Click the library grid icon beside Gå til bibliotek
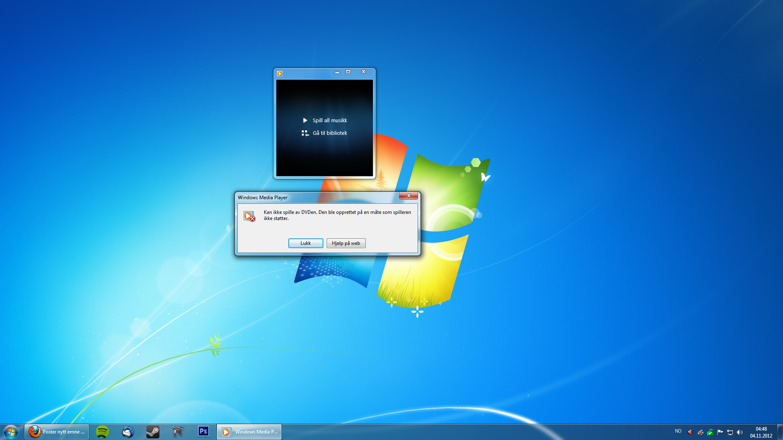Screen dimensions: 783x440 (x=305, y=133)
